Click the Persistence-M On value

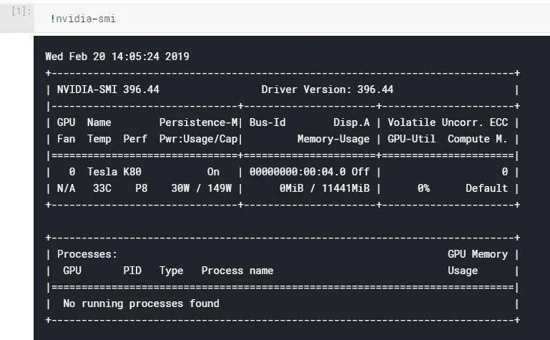[213, 172]
